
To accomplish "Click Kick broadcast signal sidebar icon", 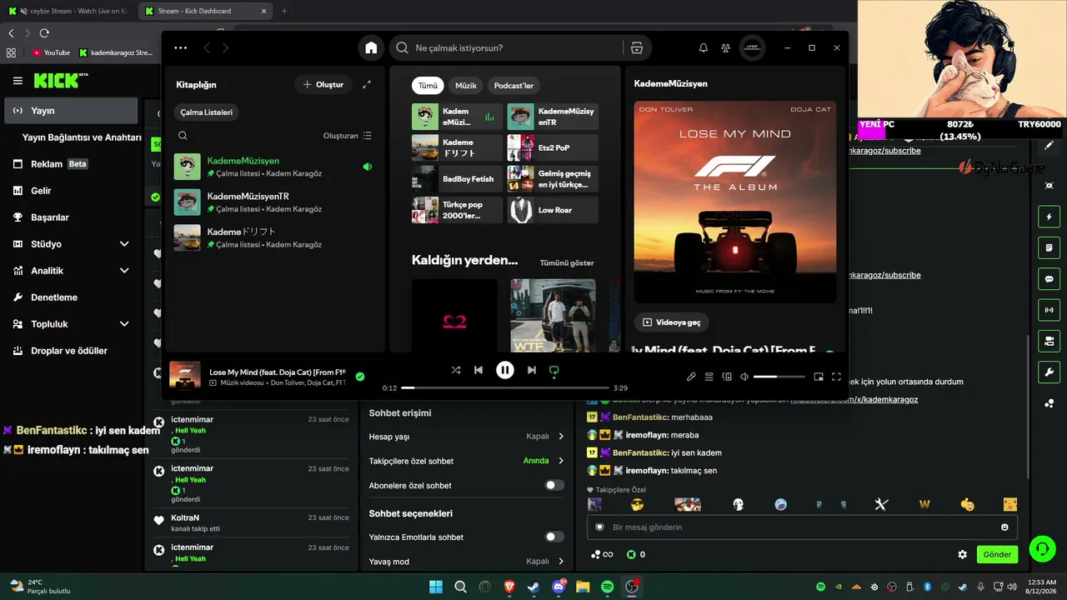I will click(x=1049, y=310).
